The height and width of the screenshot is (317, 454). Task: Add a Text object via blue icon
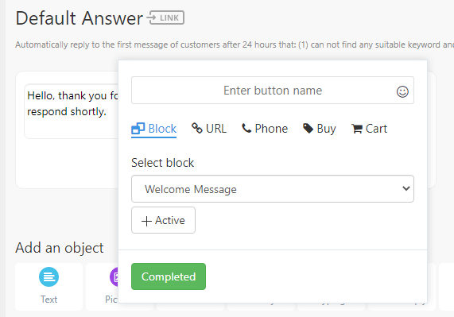pos(49,276)
